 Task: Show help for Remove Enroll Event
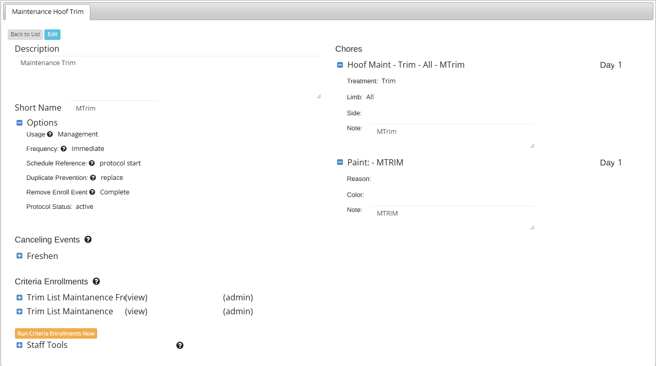[x=92, y=192]
